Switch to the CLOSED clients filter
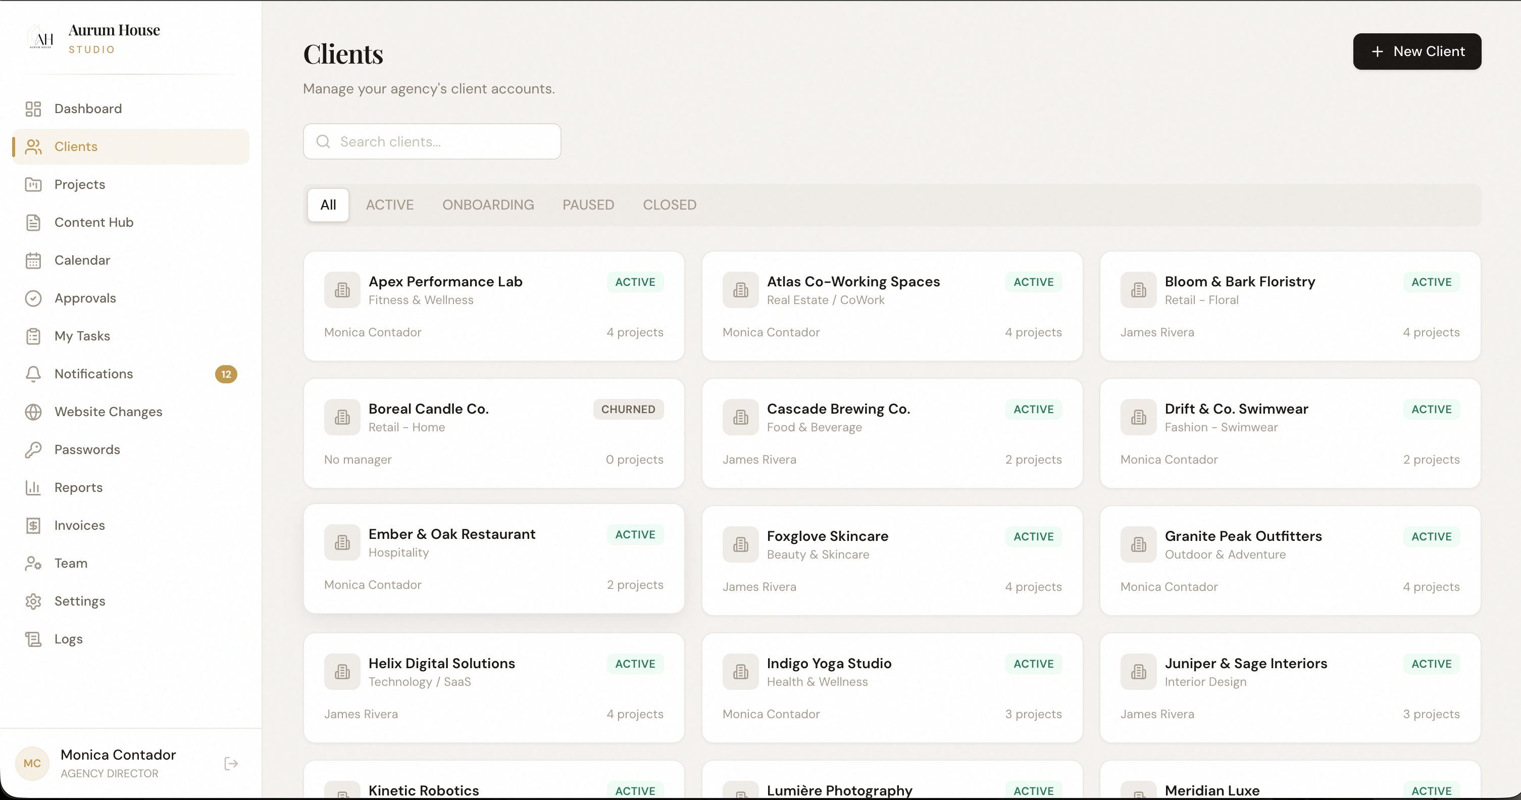 669,204
